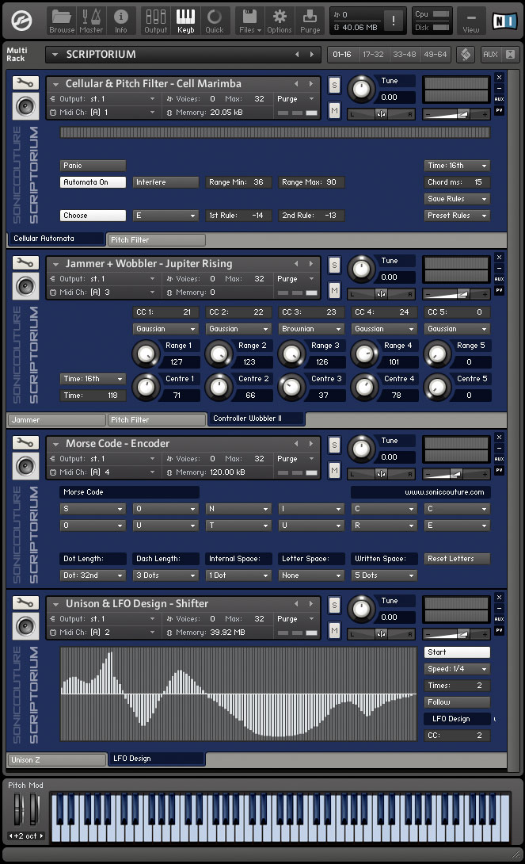Open the Dot: 32nd length dropdown
Viewport: 525px width, 864px height.
tap(93, 575)
